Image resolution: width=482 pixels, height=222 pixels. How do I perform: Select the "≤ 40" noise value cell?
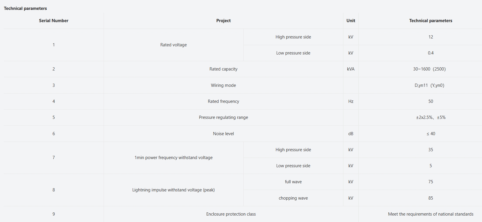(431, 134)
